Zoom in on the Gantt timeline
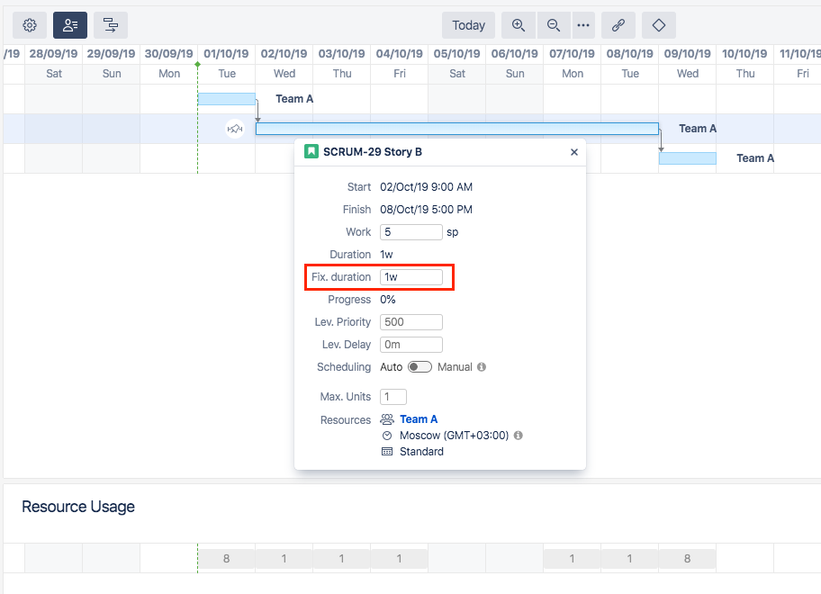The height and width of the screenshot is (594, 821). 519,25
